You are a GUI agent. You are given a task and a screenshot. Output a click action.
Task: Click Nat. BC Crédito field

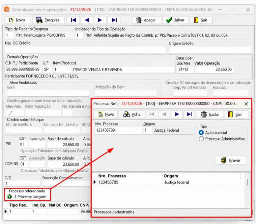pyautogui.click(x=86, y=50)
